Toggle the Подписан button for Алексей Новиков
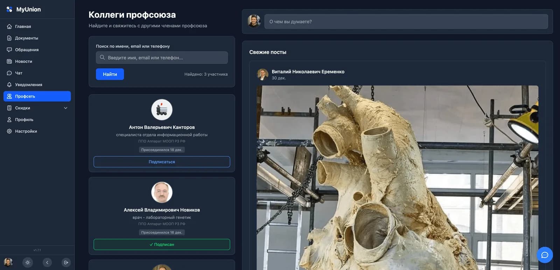560x270 pixels. tap(162, 245)
